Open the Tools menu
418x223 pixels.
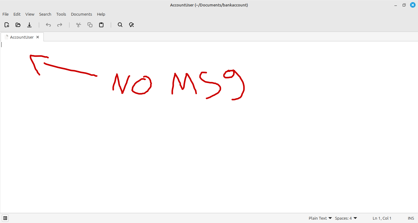pyautogui.click(x=61, y=14)
